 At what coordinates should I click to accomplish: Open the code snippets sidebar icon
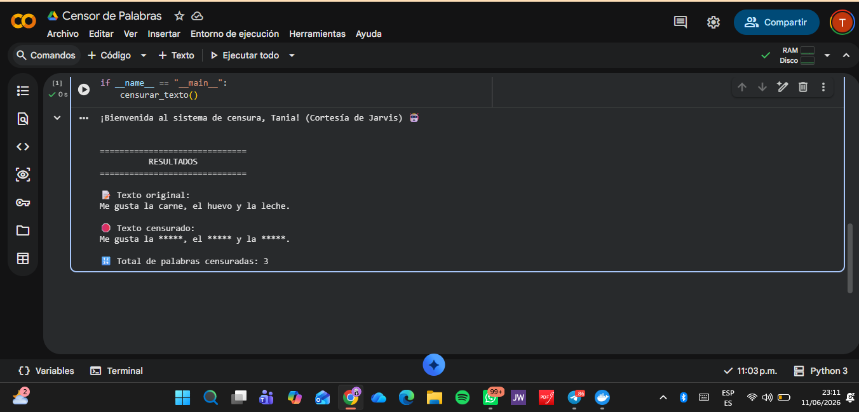coord(23,147)
